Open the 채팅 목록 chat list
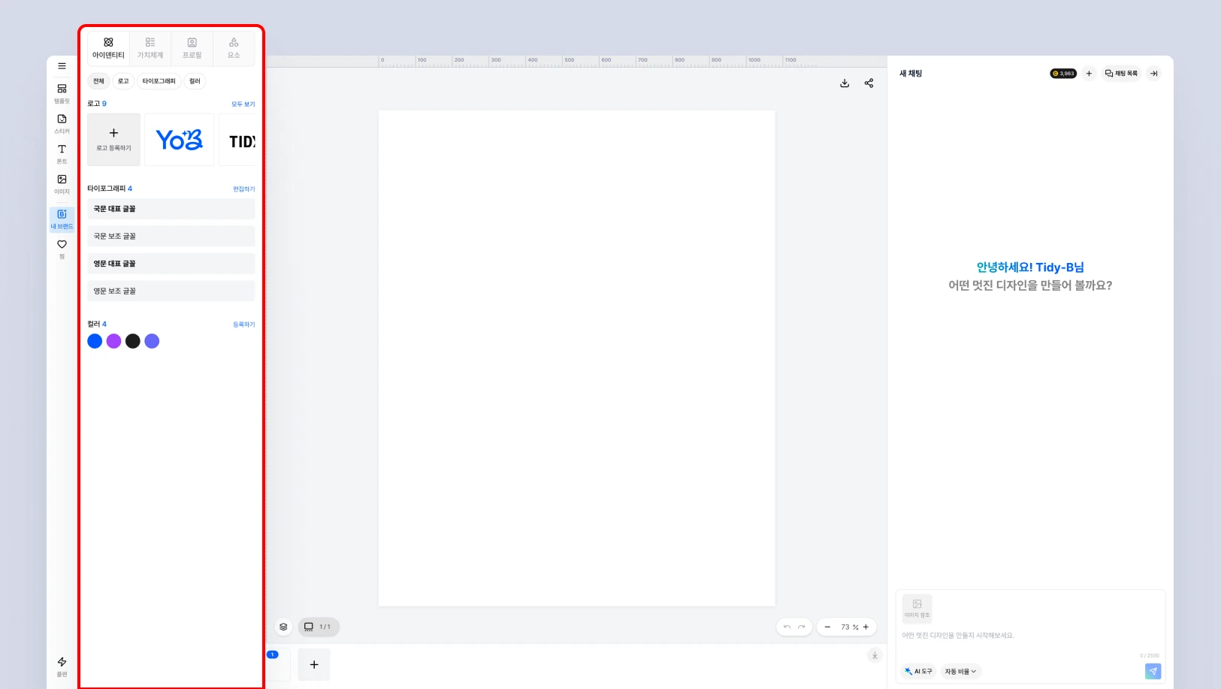Viewport: 1221px width, 689px height. click(1121, 74)
